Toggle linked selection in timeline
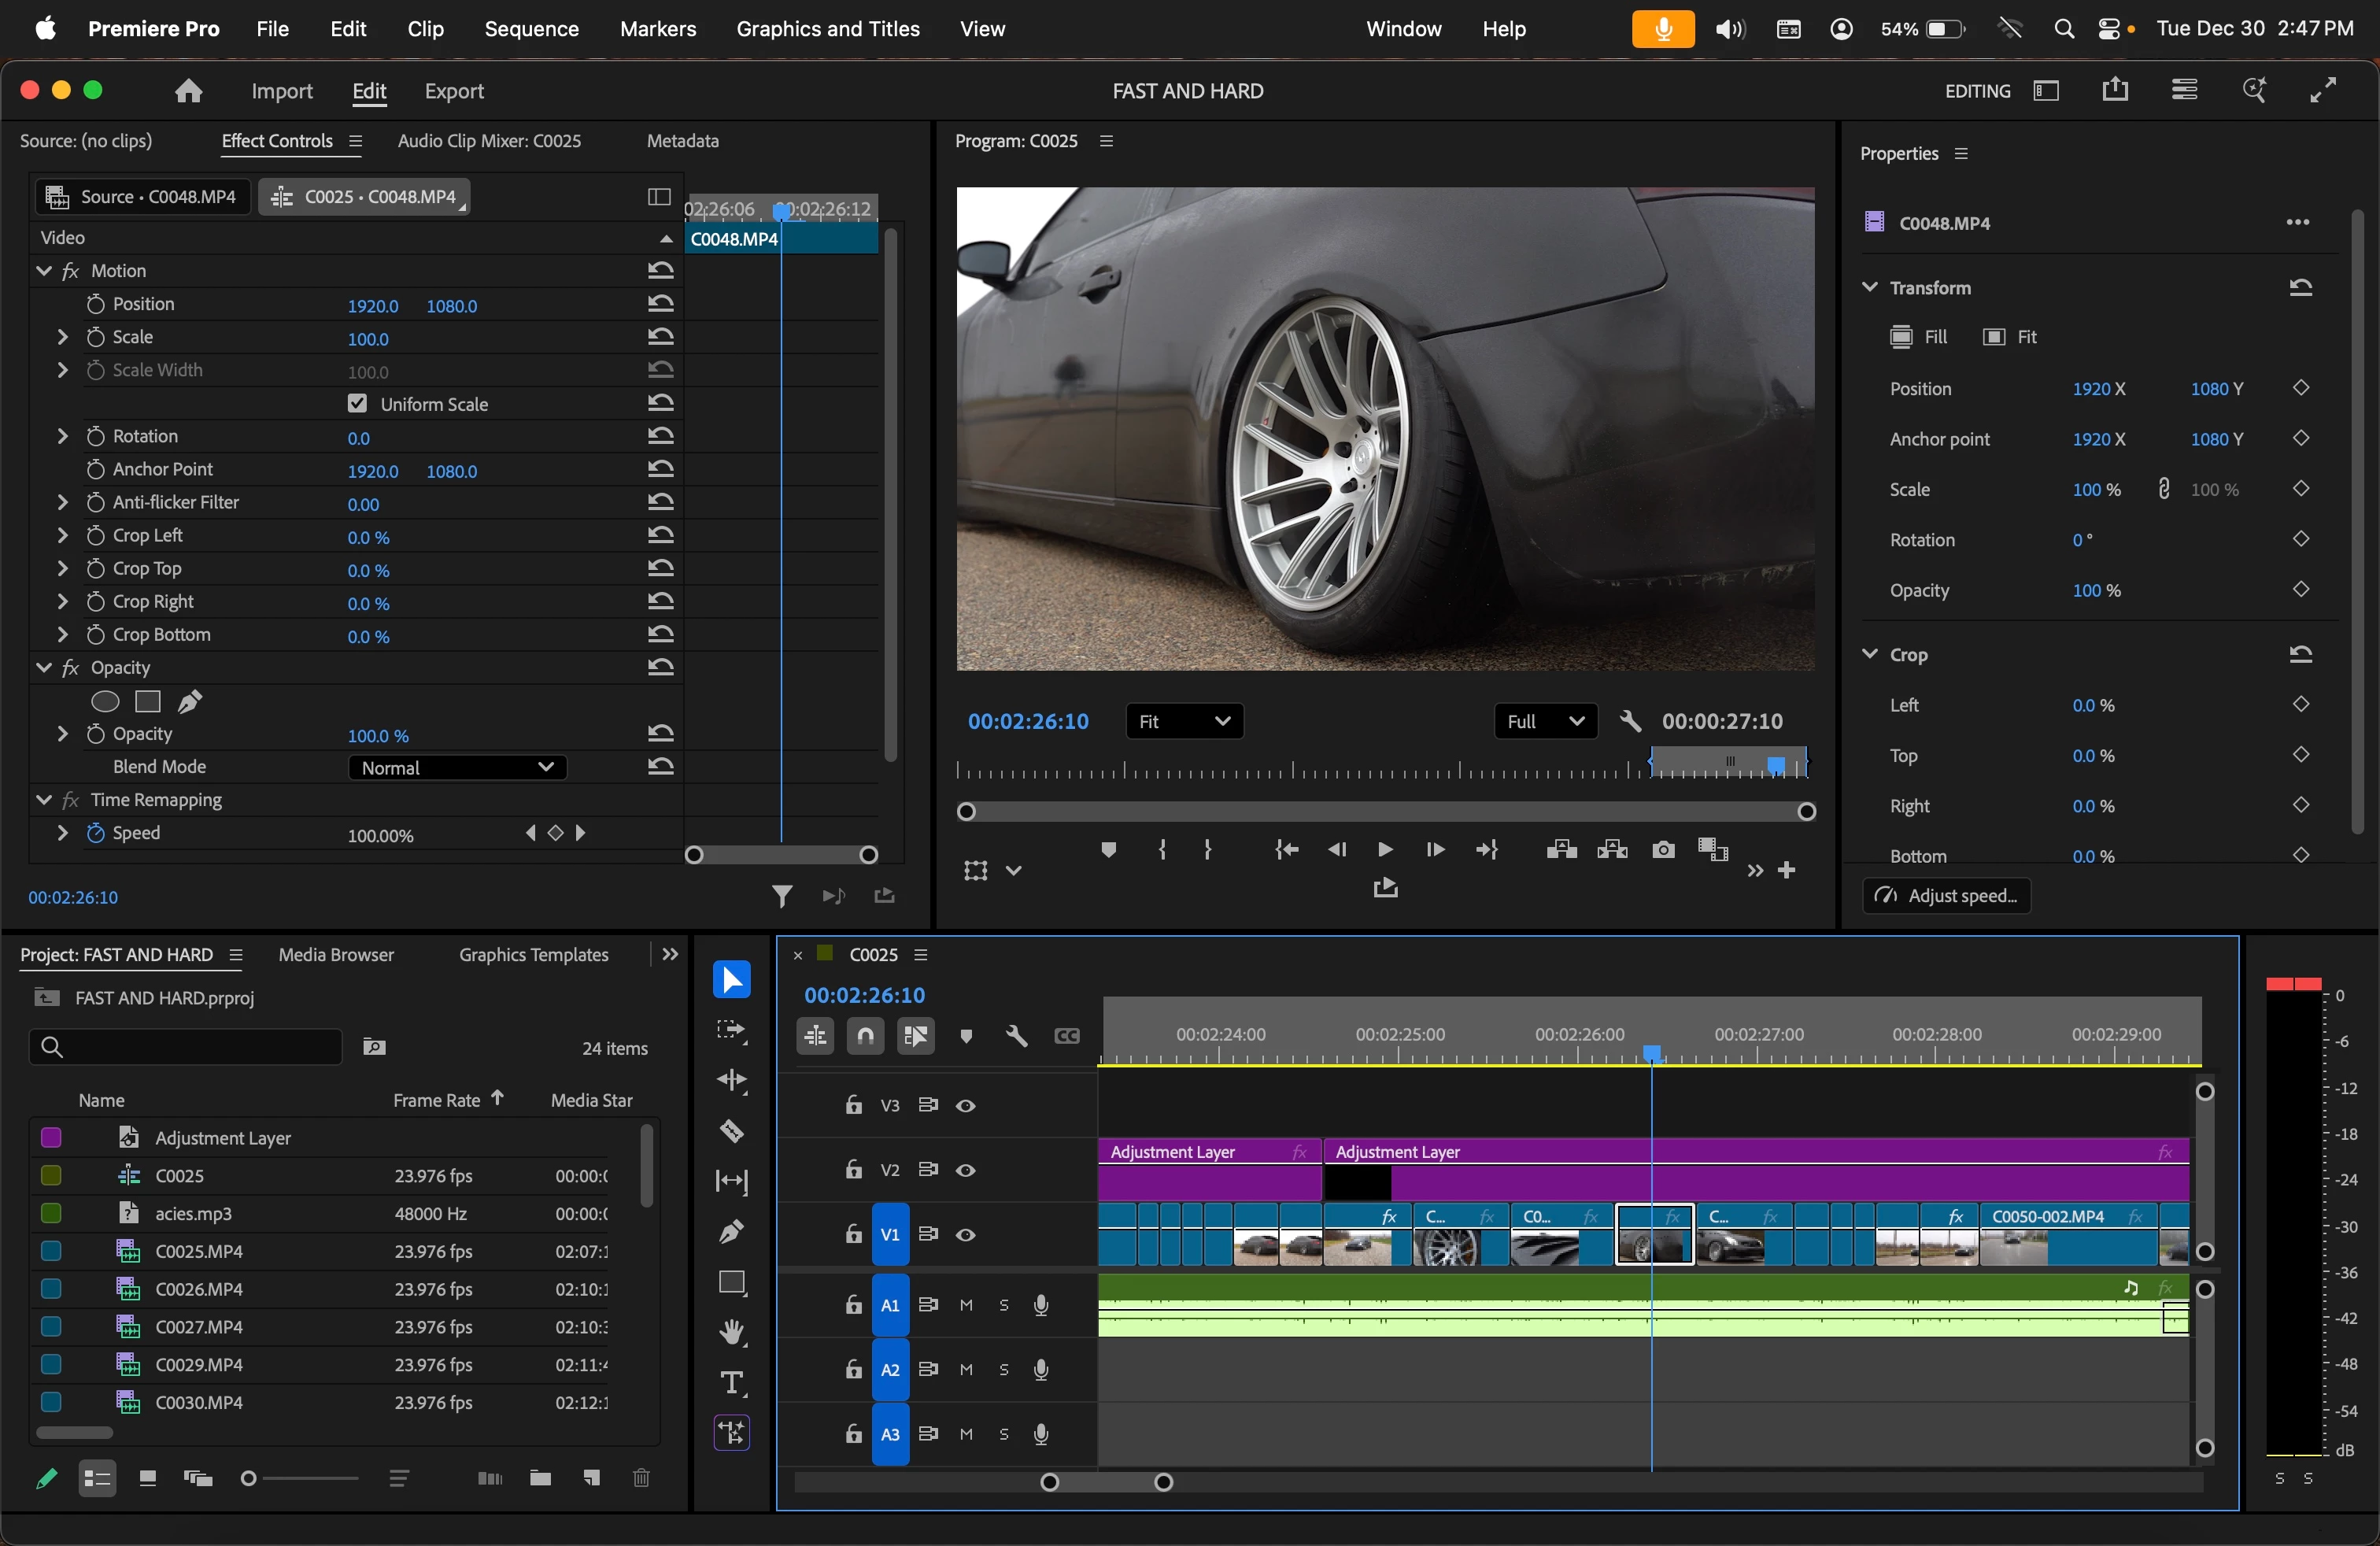 point(916,1036)
